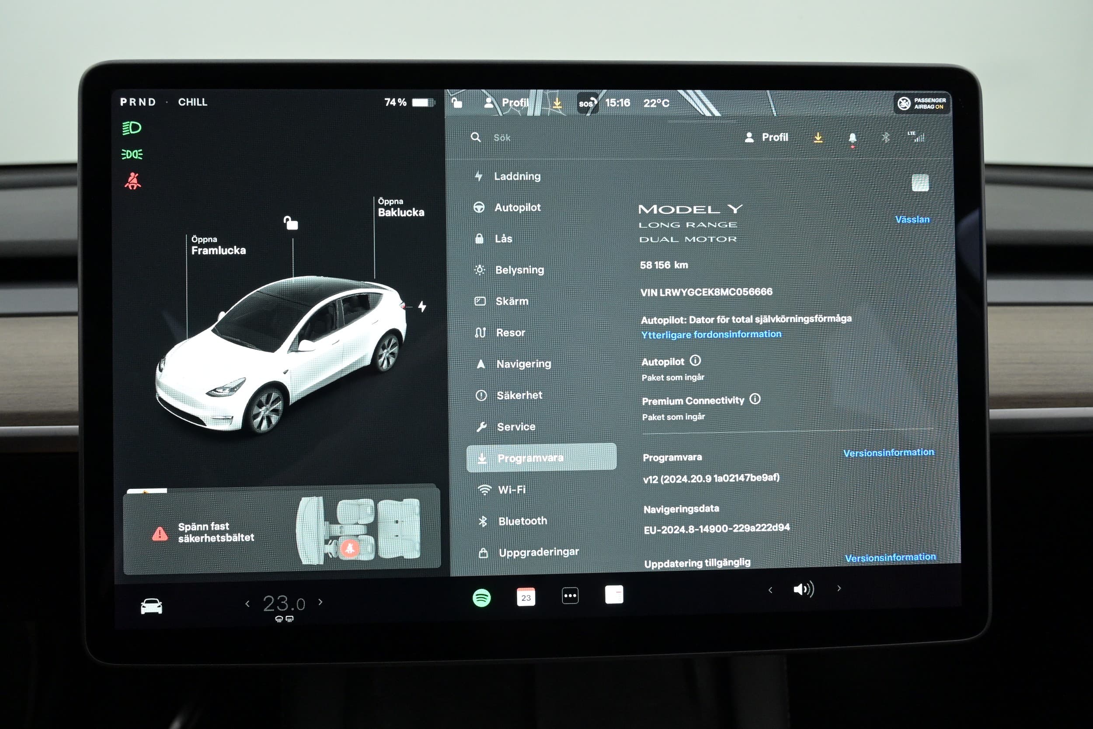Open the Autopilot settings menu
This screenshot has height=729, width=1093.
[x=507, y=207]
